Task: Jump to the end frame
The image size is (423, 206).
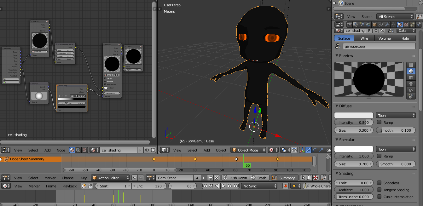Action: pyautogui.click(x=236, y=186)
